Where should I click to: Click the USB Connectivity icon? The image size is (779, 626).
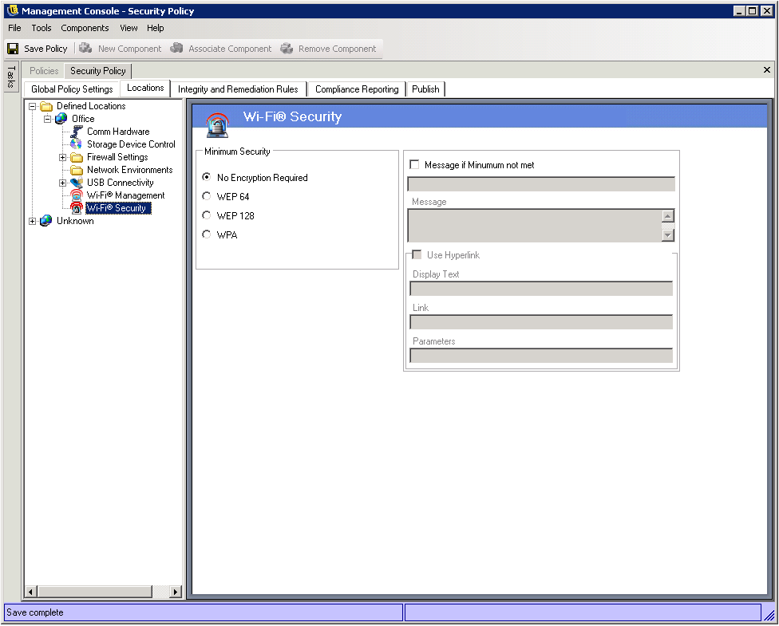(77, 183)
